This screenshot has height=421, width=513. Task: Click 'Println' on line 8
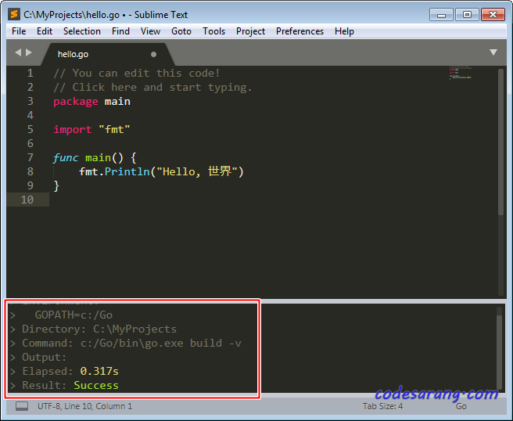[127, 171]
